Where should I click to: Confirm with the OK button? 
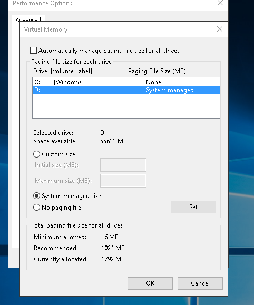tap(150, 283)
